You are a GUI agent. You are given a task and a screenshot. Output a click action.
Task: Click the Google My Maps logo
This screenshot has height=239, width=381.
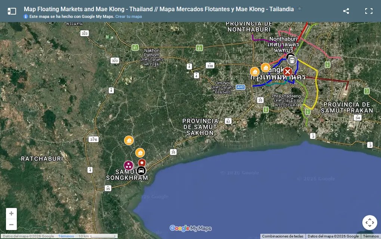point(190,228)
